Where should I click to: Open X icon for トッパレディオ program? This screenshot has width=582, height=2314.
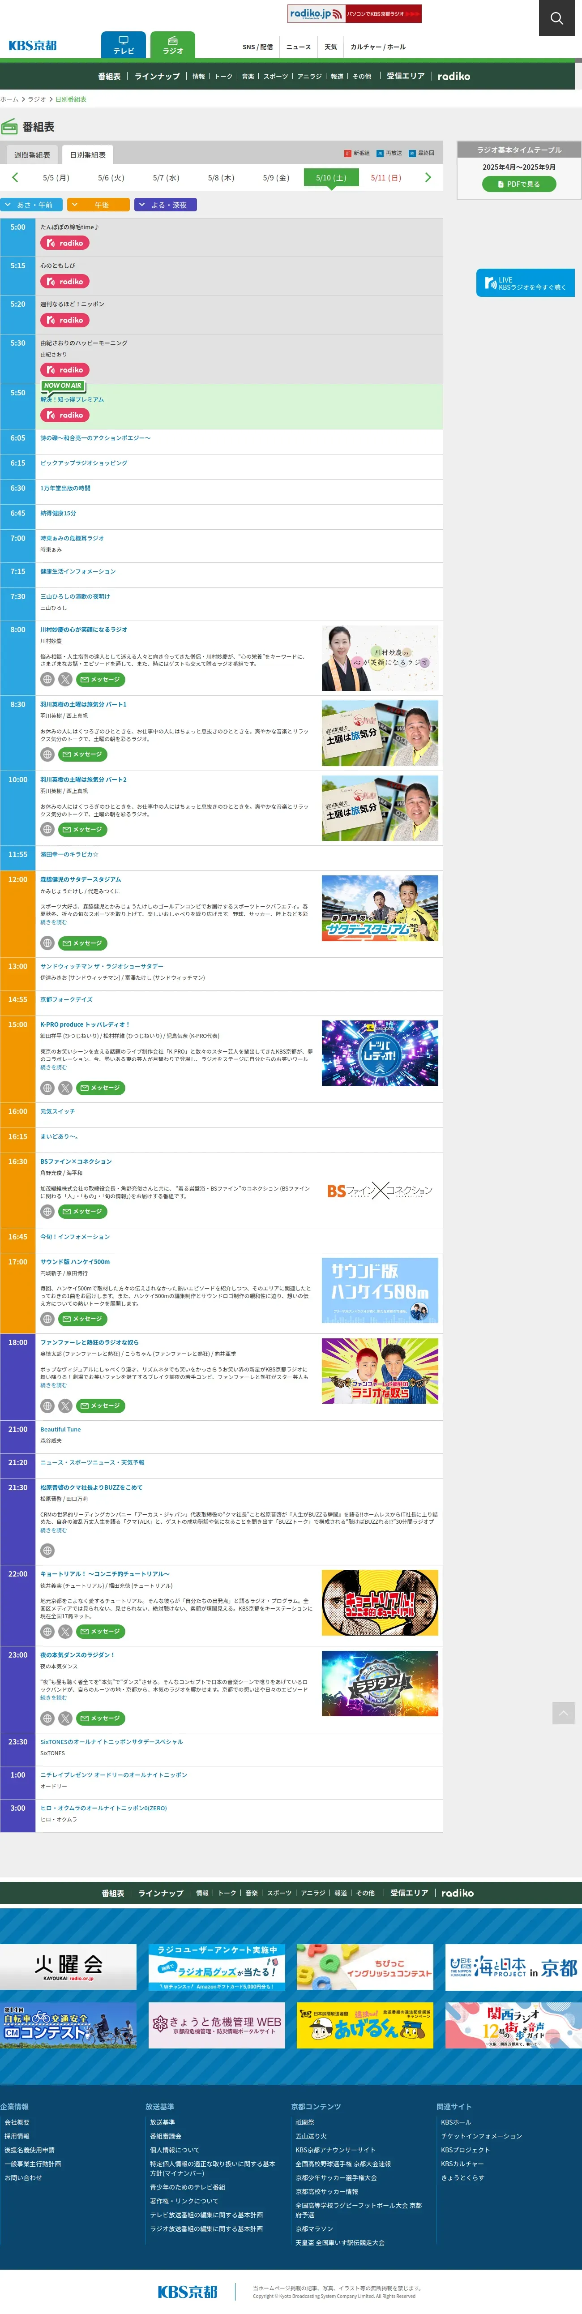(x=65, y=1088)
